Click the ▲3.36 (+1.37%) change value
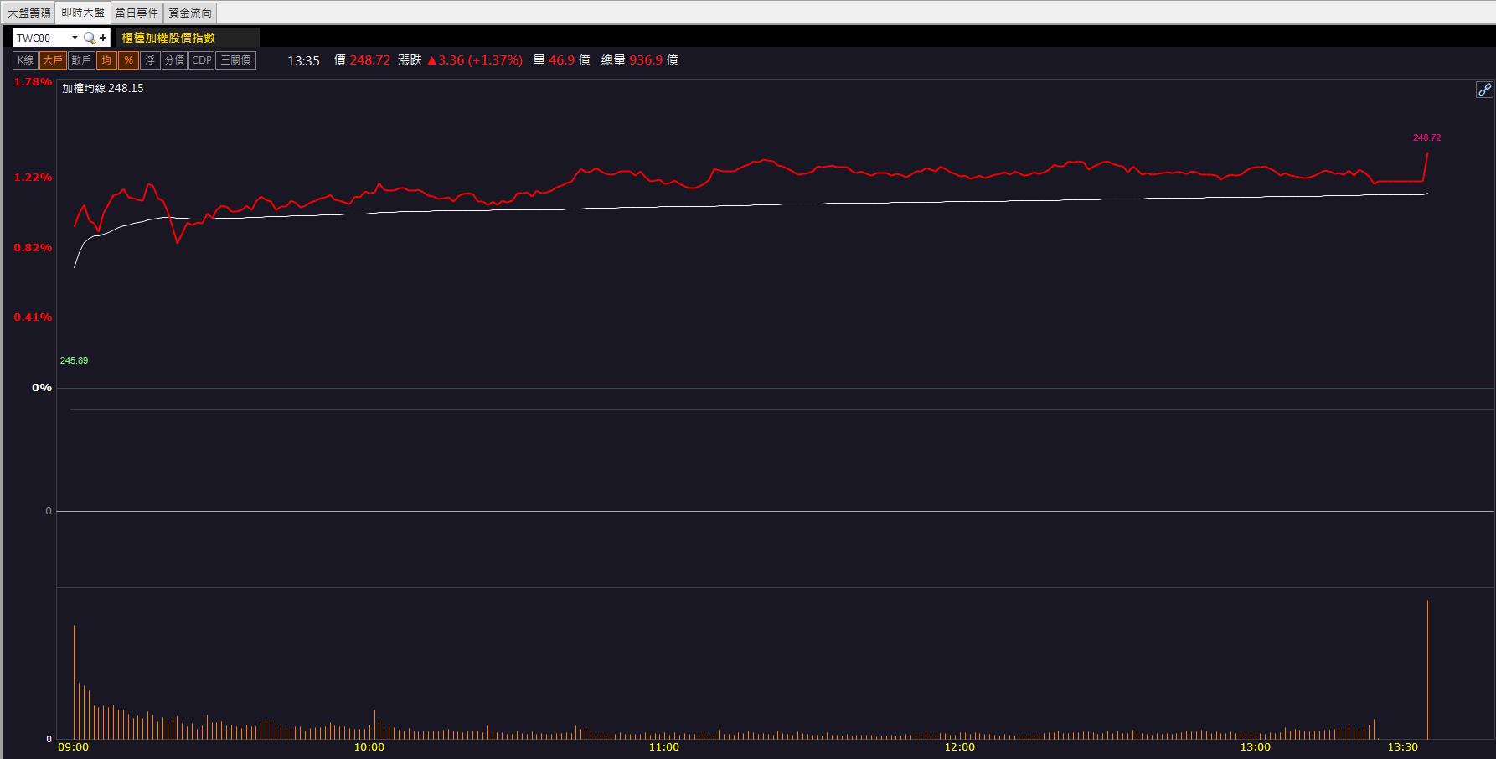This screenshot has height=759, width=1496. [475, 60]
